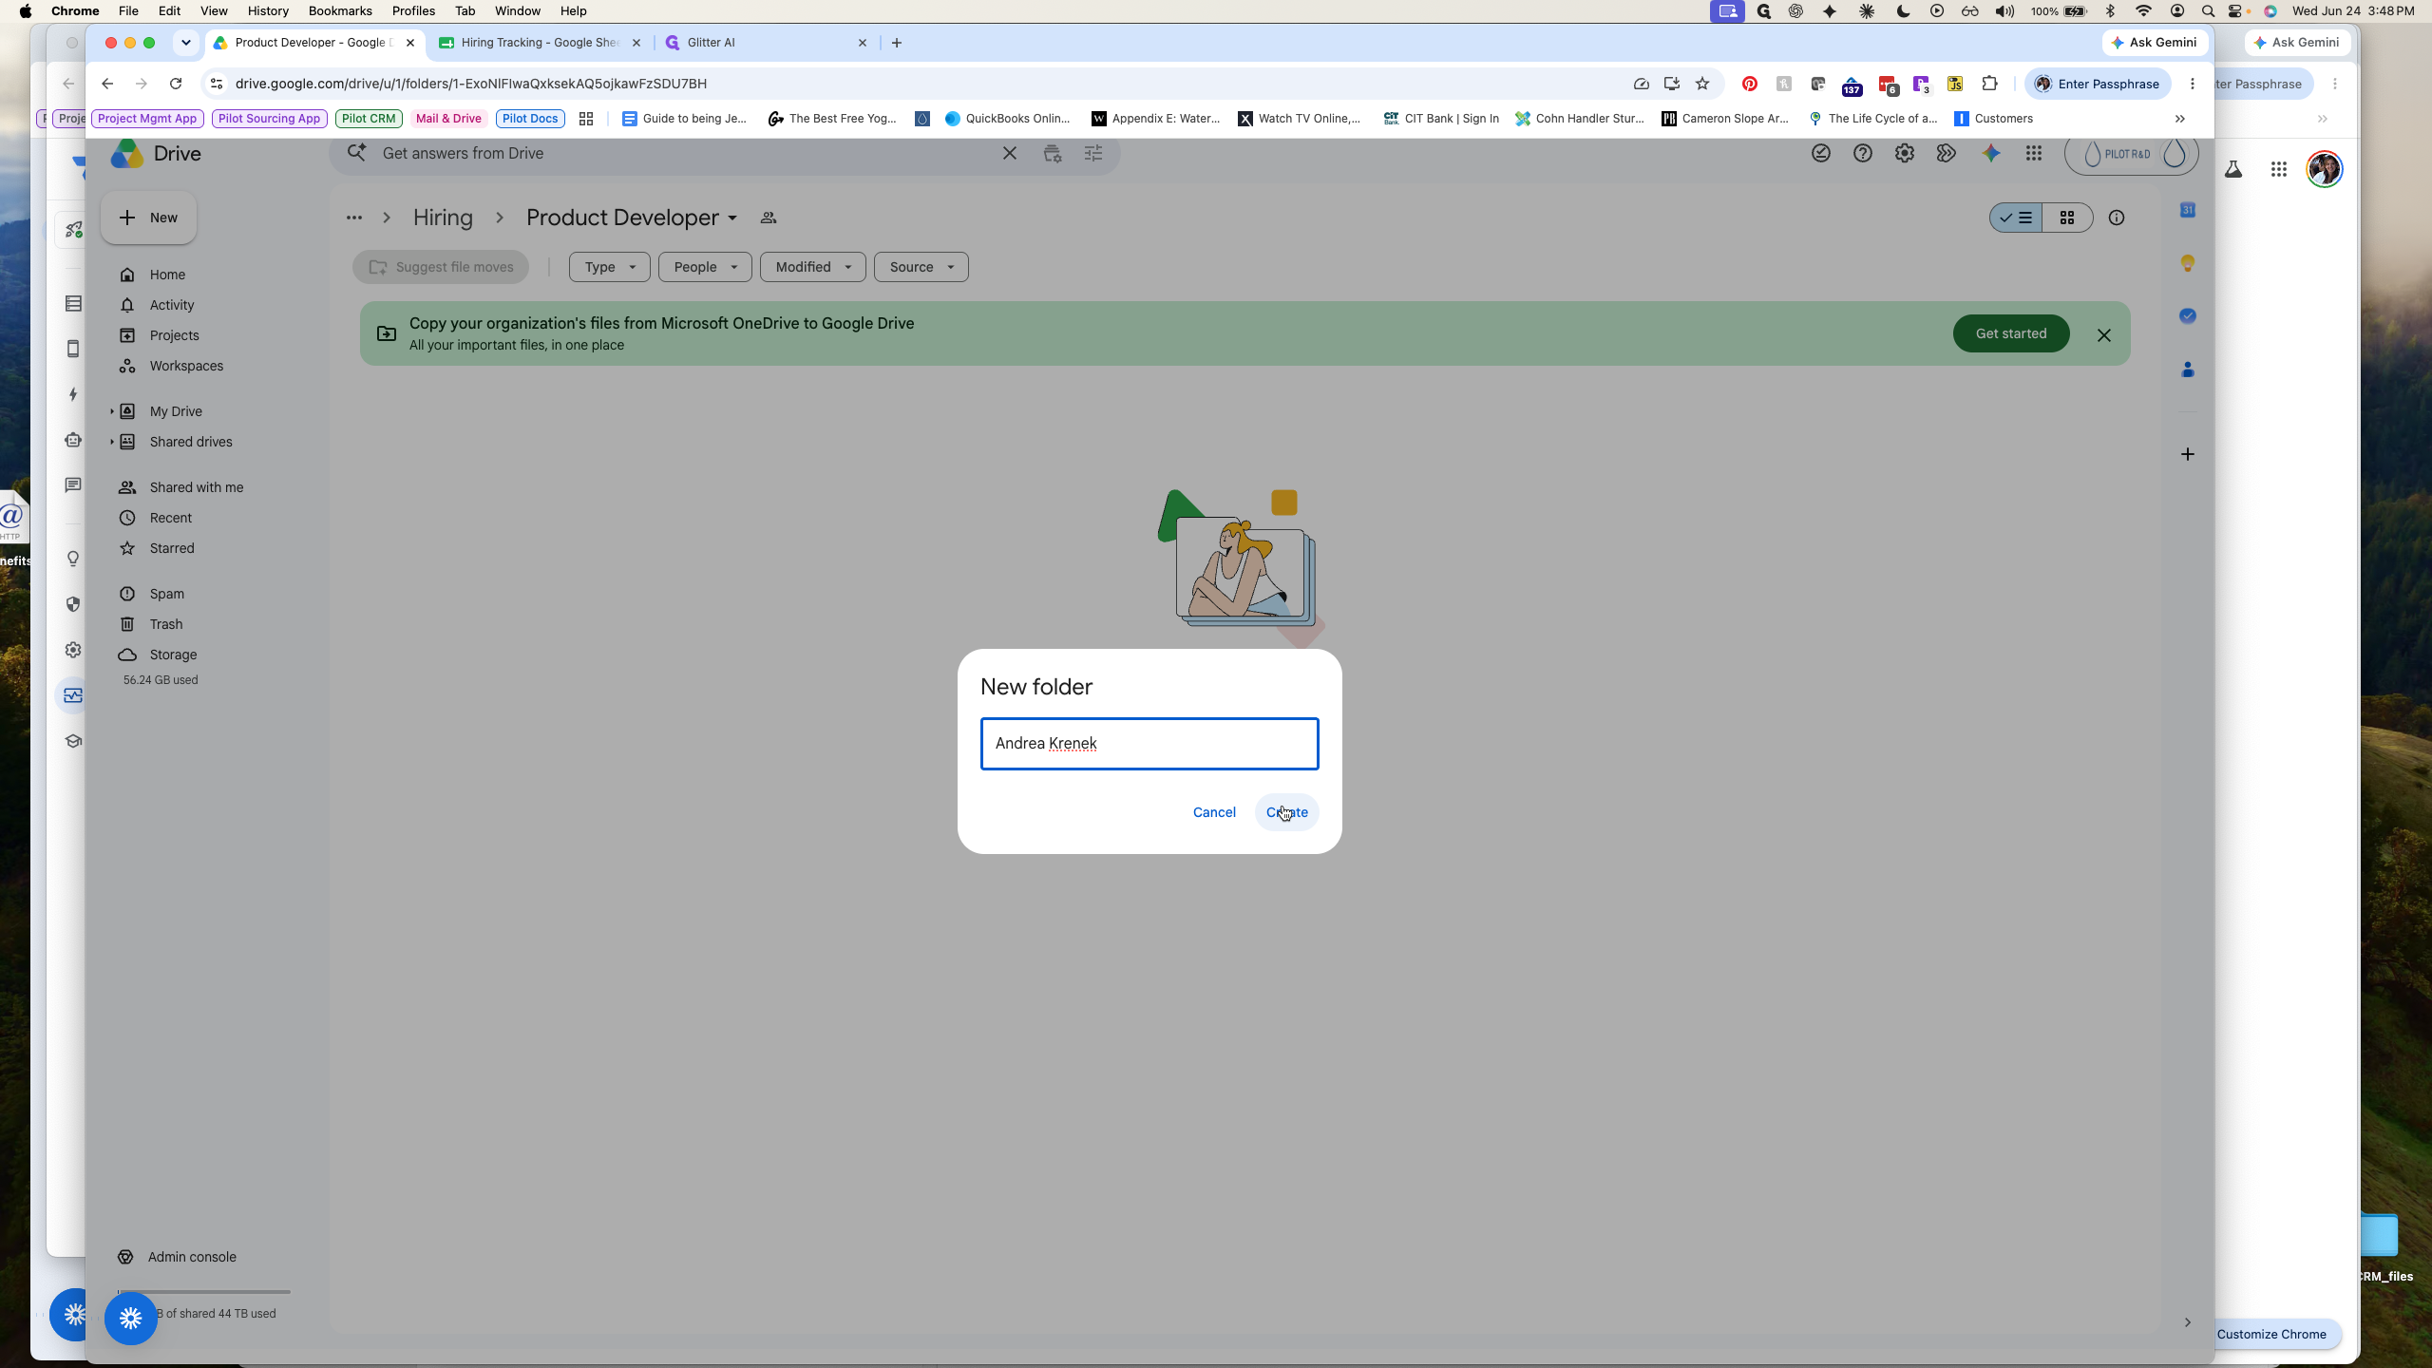Image resolution: width=2432 pixels, height=1368 pixels.
Task: Open Recent files list
Action: 171,518
